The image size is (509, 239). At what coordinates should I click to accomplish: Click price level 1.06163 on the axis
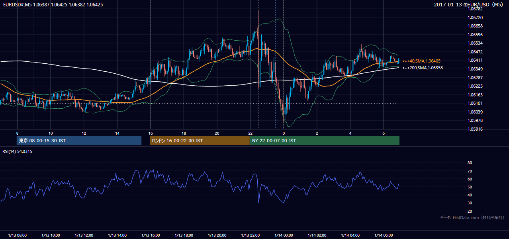coord(475,94)
